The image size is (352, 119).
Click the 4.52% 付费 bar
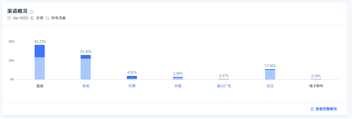point(132,78)
